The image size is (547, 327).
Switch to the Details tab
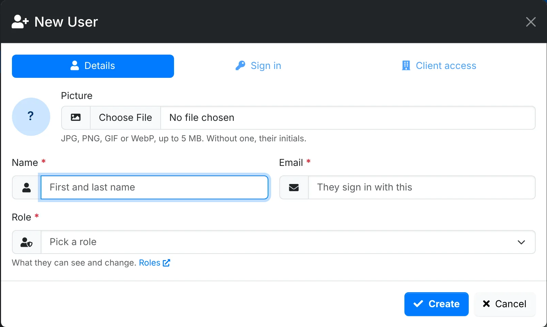93,66
